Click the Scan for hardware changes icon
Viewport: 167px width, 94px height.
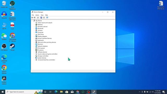[x=47, y=17]
